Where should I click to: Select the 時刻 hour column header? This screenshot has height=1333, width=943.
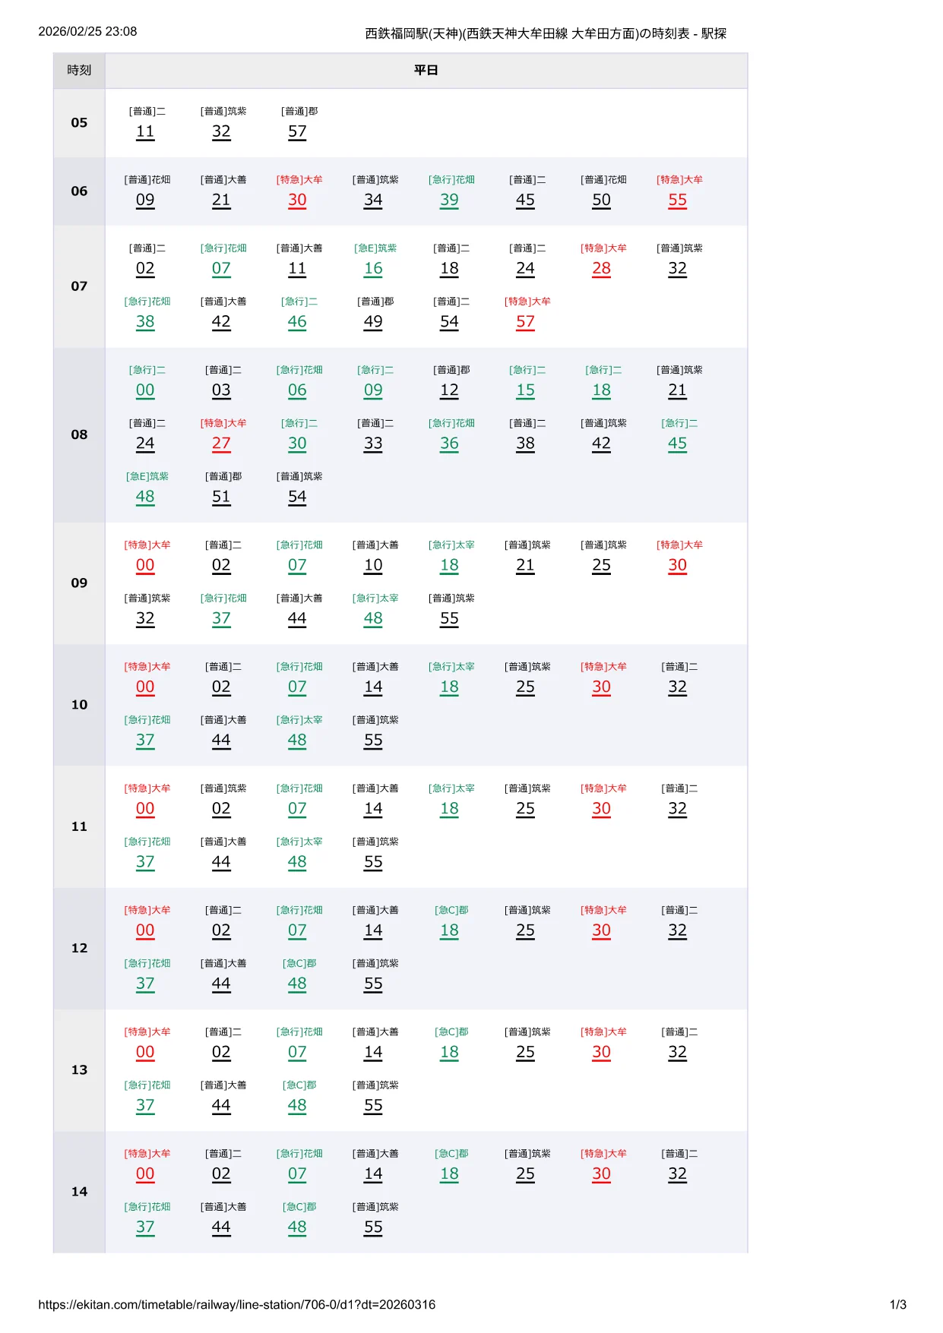click(x=79, y=71)
